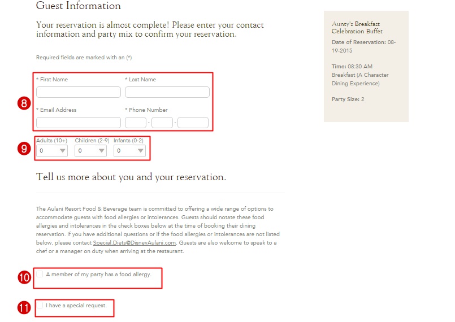Click 'Breakfast (A Character Dining Experience)' text
Screen dimensions: 455x322
coord(360,79)
